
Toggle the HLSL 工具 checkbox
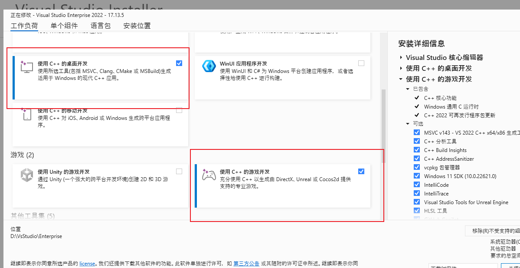[417, 211]
